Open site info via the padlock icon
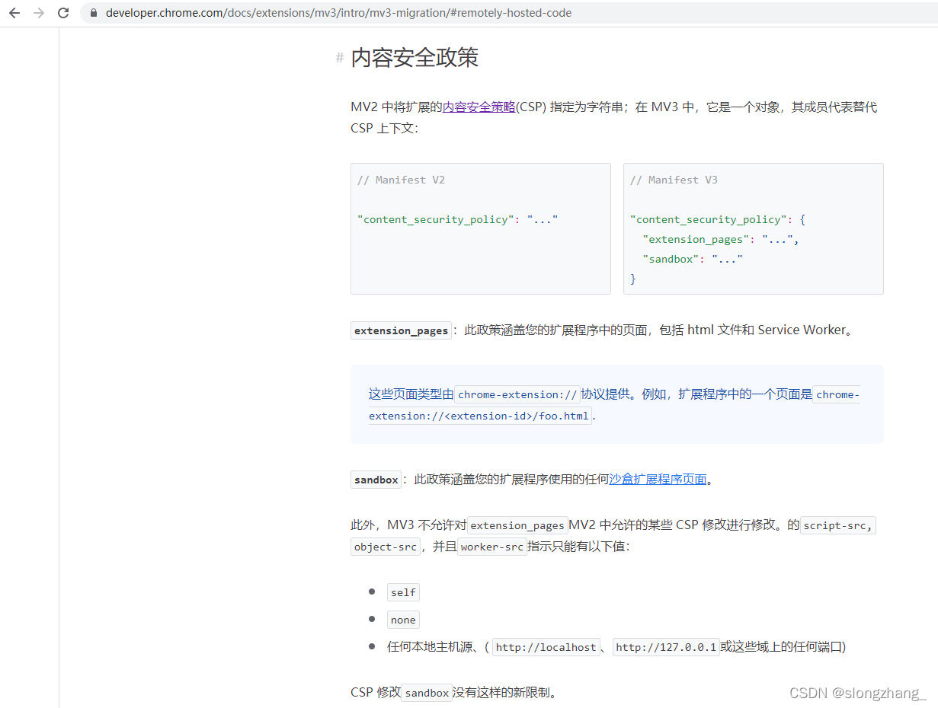 [94, 13]
